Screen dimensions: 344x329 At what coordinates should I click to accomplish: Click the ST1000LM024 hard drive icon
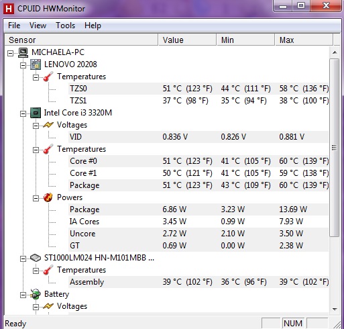36,258
